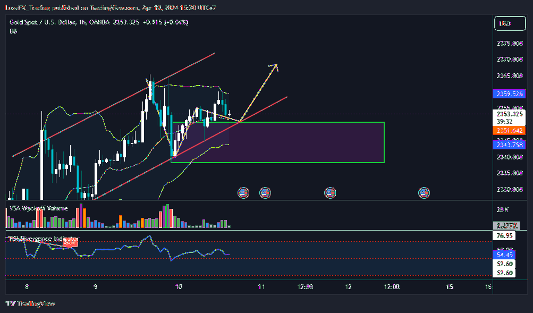Click the 2353.325 current price label
The height and width of the screenshot is (313, 533).
coord(509,114)
